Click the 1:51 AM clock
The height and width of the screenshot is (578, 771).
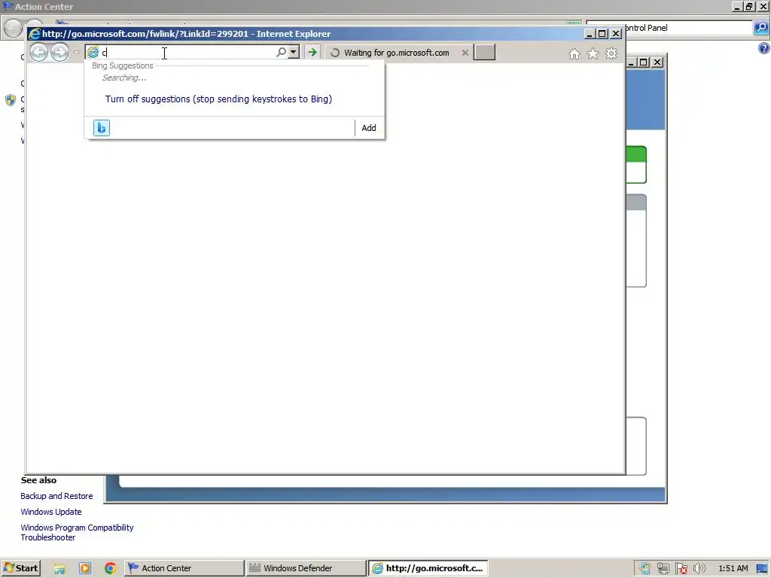[x=733, y=568]
